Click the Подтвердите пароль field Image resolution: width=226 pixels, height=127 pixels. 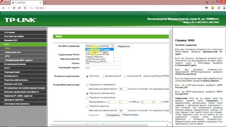[x=103, y=68]
